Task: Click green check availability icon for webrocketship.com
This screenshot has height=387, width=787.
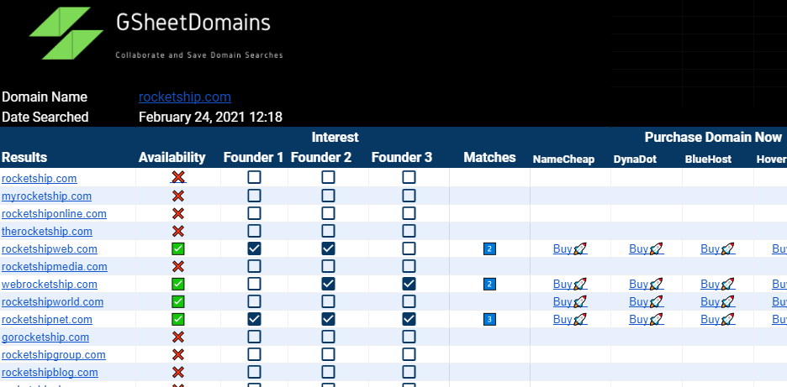Action: pos(178,285)
